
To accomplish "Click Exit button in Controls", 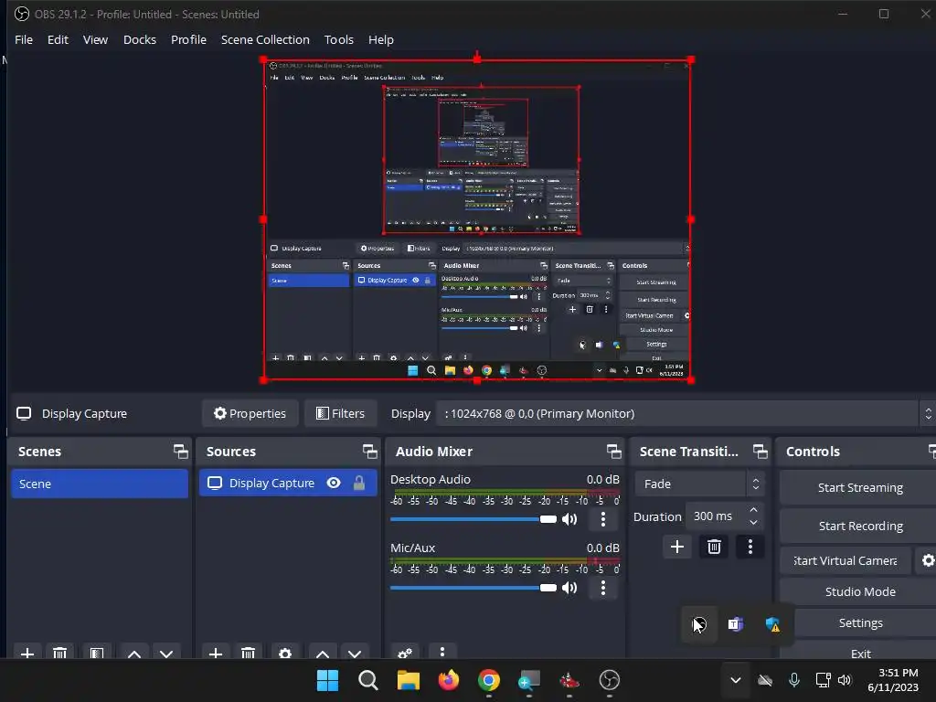I will (x=860, y=652).
